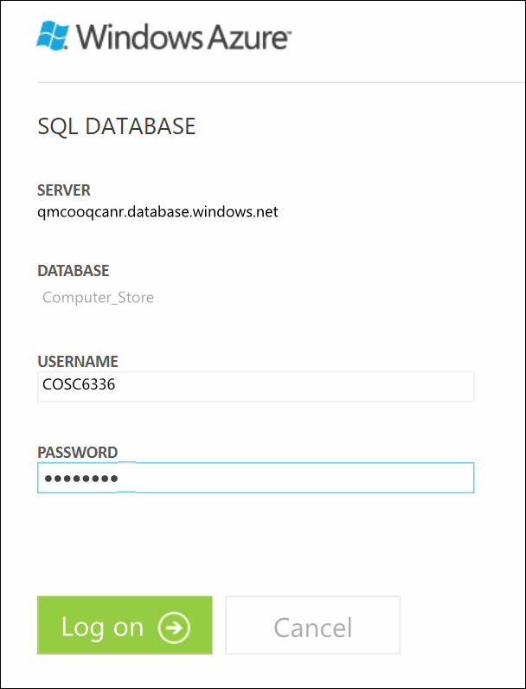The image size is (526, 689).
Task: Click the SQL DATABASE heading
Action: point(117,127)
